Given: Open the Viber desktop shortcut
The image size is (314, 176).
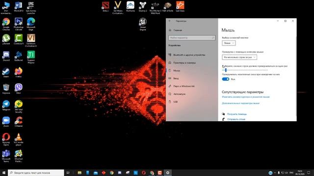Looking at the screenshot, I should tap(19, 89).
